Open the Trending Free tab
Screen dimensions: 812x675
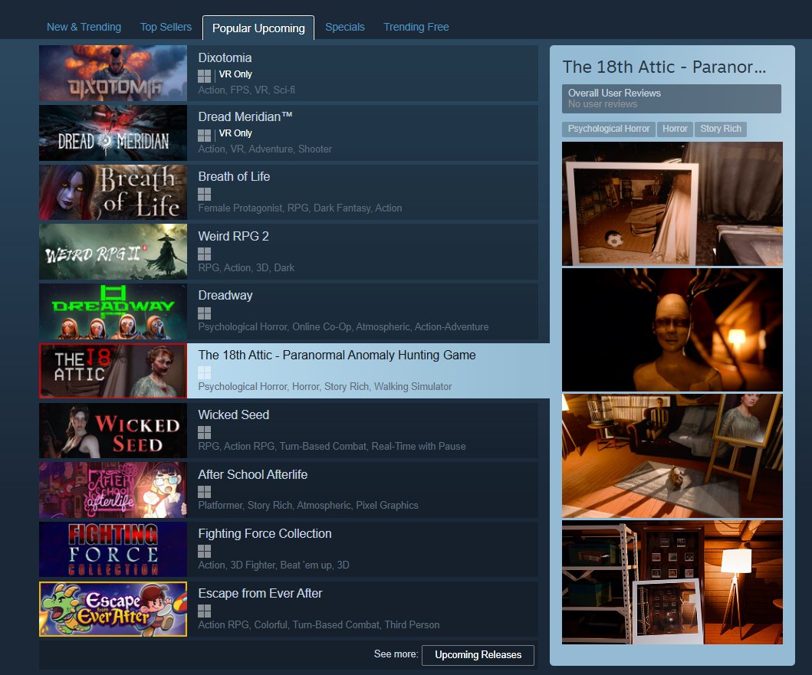416,27
